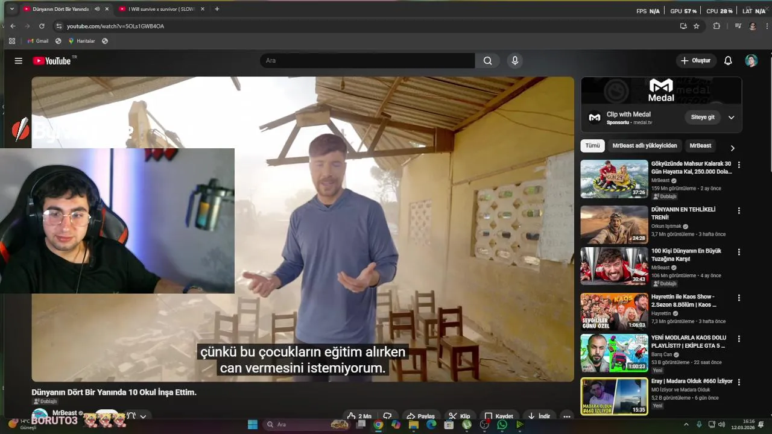This screenshot has height=434, width=772.
Task: Select the 'MrBeast adlı yükleyiciden' chip
Action: coord(645,145)
